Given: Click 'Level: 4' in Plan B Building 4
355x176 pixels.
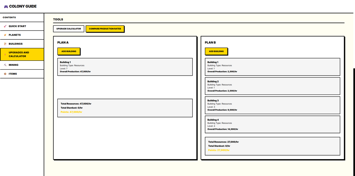Looking at the screenshot, I should 211,126.
